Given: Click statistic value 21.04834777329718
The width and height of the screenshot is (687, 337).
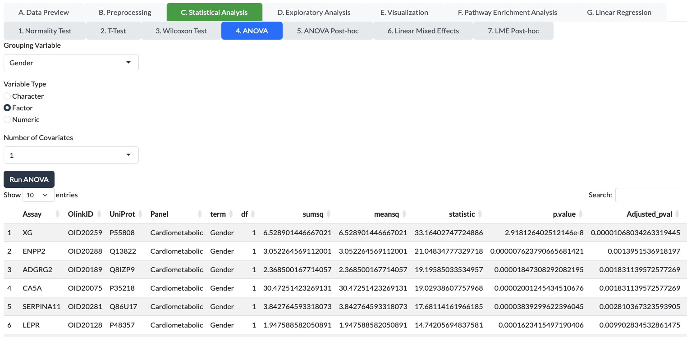Looking at the screenshot, I should pos(449,251).
